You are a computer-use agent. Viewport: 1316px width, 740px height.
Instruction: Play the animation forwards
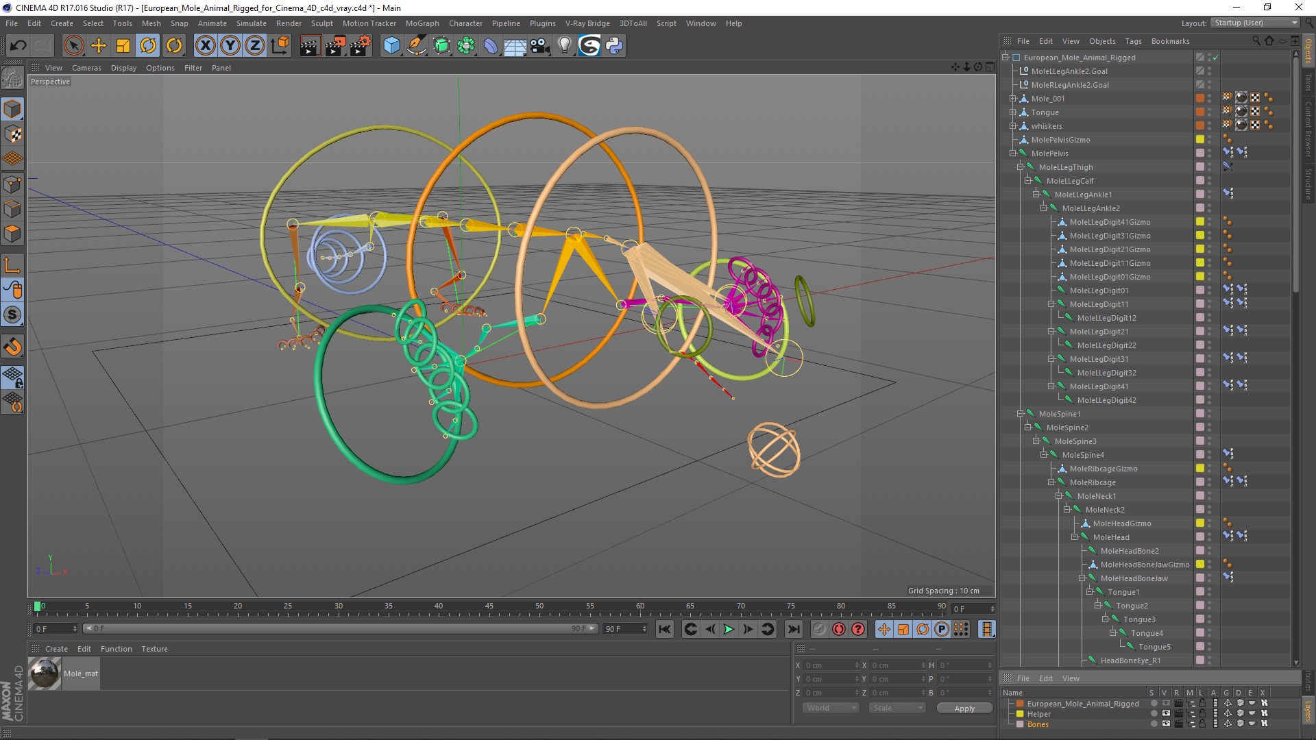click(x=729, y=629)
